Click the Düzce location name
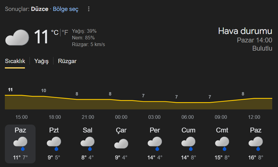This screenshot has height=167, width=278. point(39,9)
